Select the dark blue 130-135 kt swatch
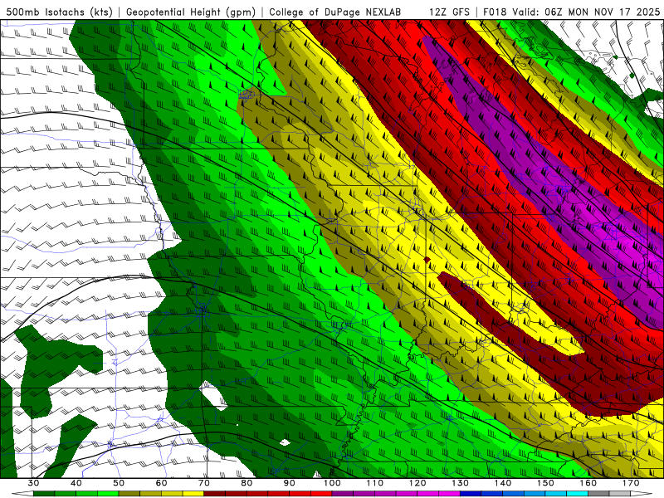Image resolution: width=664 pixels, height=498 pixels. (x=471, y=494)
